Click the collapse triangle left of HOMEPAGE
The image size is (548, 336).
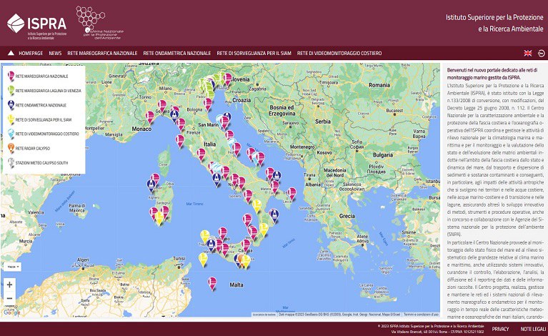click(x=11, y=53)
